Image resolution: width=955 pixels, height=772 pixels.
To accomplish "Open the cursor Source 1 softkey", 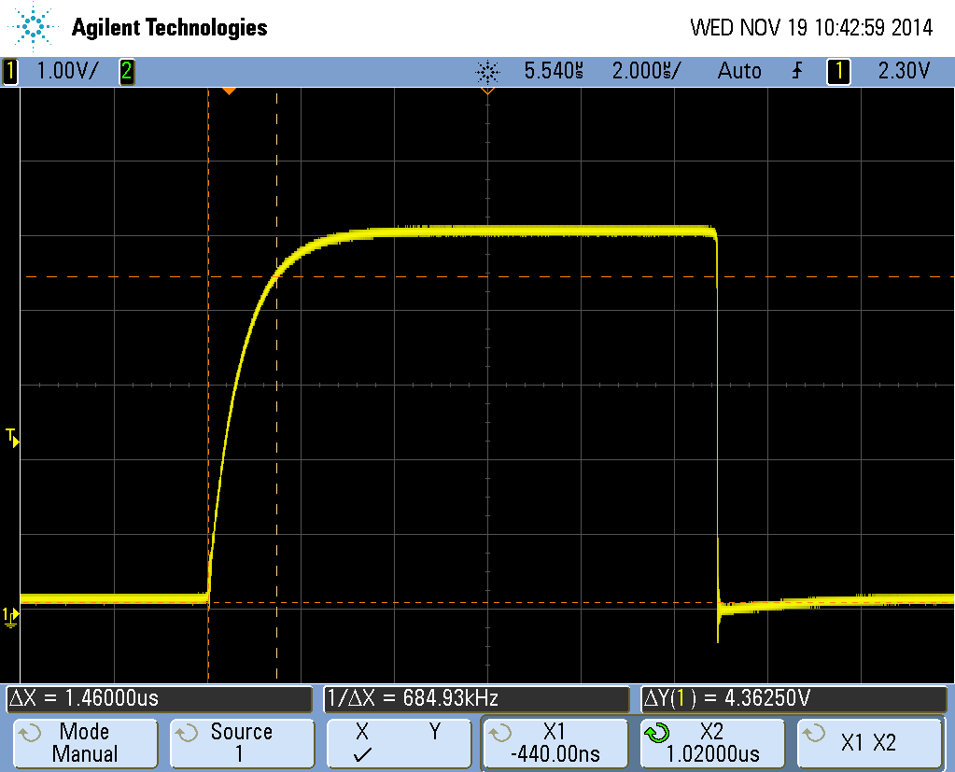I will (x=241, y=743).
